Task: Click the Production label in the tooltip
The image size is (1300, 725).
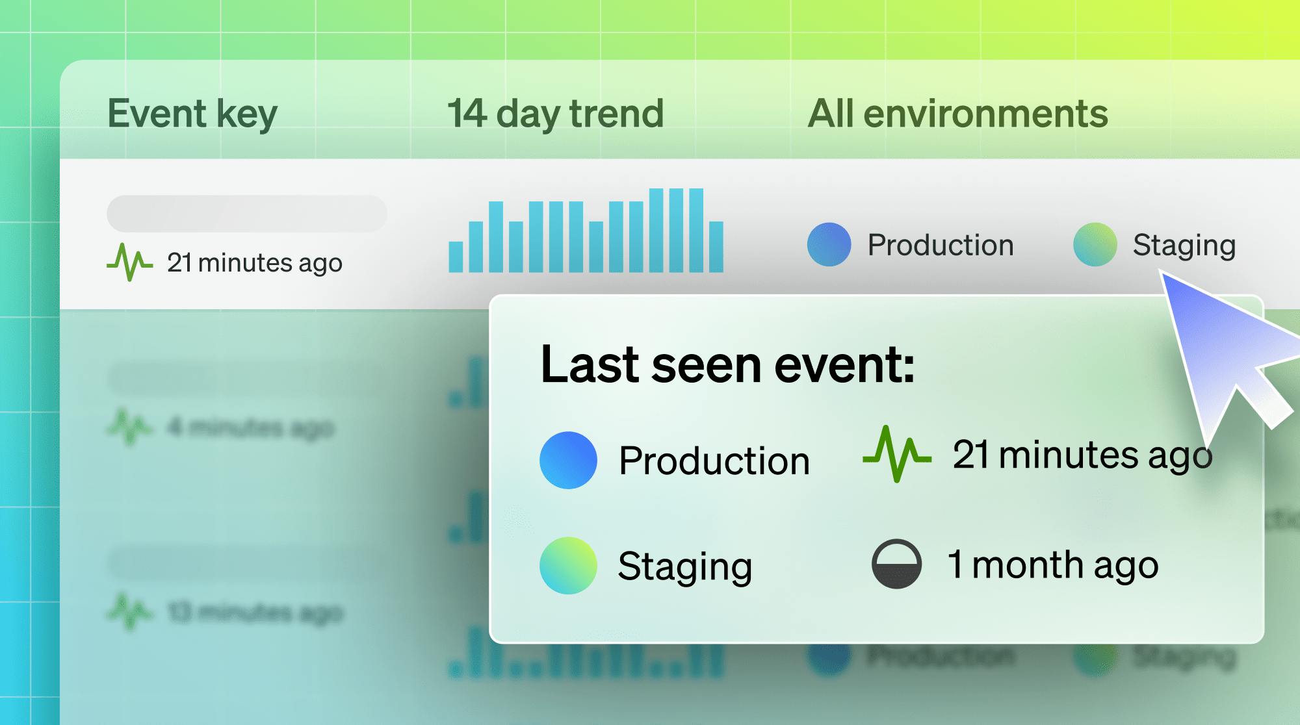Action: click(x=714, y=461)
